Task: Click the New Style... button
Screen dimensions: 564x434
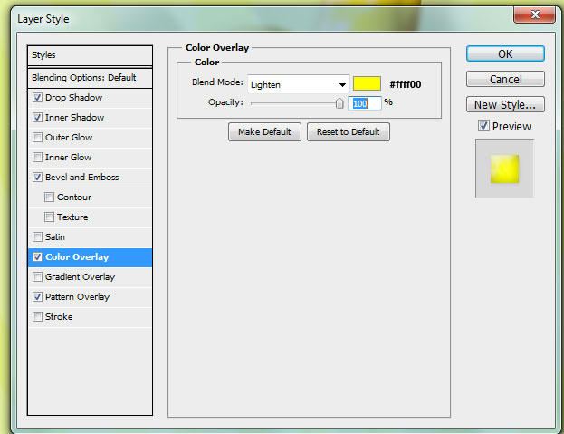Action: coord(505,105)
